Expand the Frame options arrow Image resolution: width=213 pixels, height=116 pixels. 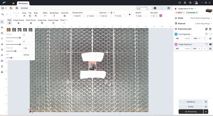pos(206,107)
